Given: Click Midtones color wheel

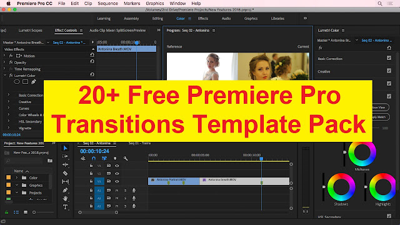Looking at the screenshot, I should pyautogui.click(x=362, y=152).
